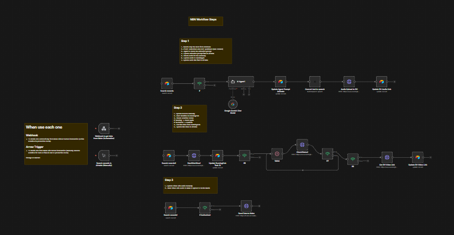This screenshot has width=454, height=235.
Task: Open the Get Video Link HTTP node
Action: coord(387,157)
